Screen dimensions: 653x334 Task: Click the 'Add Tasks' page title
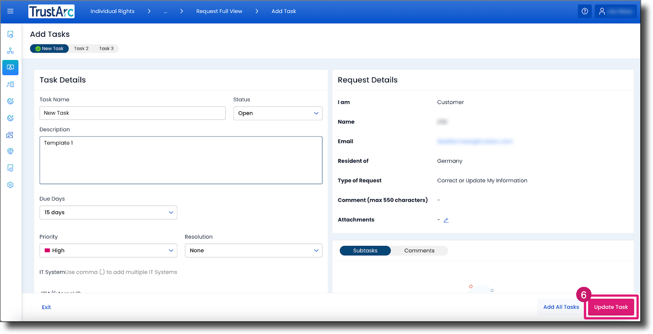point(50,34)
